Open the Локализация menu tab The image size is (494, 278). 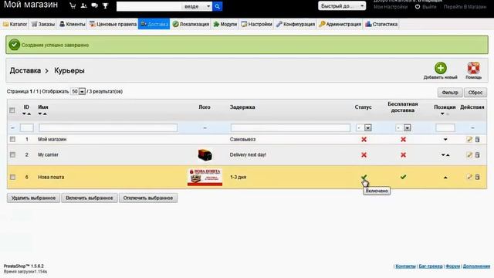point(191,24)
